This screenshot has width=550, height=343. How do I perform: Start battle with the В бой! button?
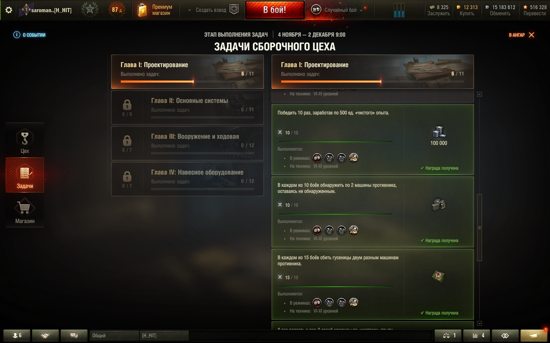(x=275, y=10)
